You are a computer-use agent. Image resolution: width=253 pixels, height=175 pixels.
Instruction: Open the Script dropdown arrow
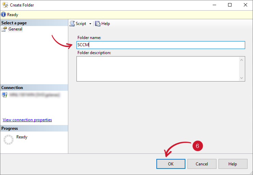pos(90,24)
